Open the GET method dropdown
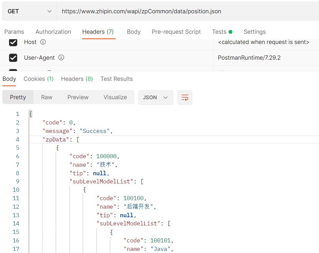This screenshot has width=319, height=253. (x=29, y=11)
